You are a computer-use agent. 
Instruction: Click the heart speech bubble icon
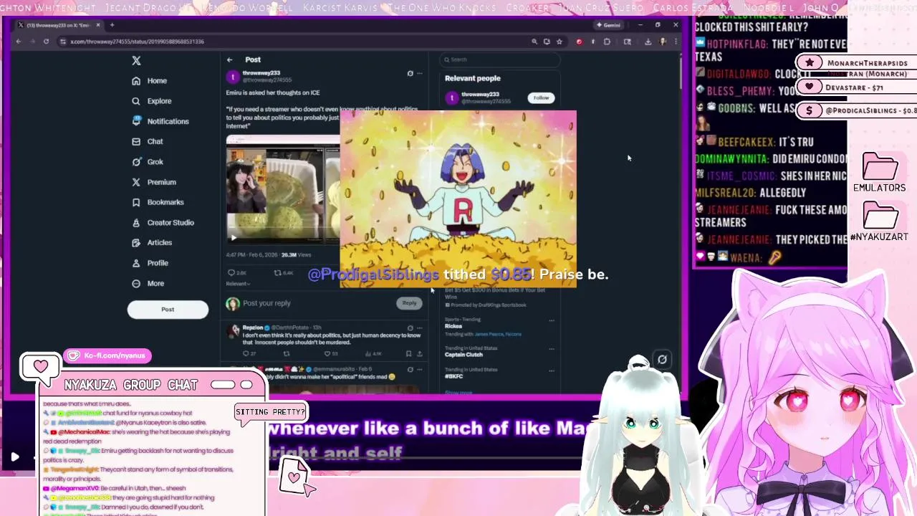[x=40, y=368]
